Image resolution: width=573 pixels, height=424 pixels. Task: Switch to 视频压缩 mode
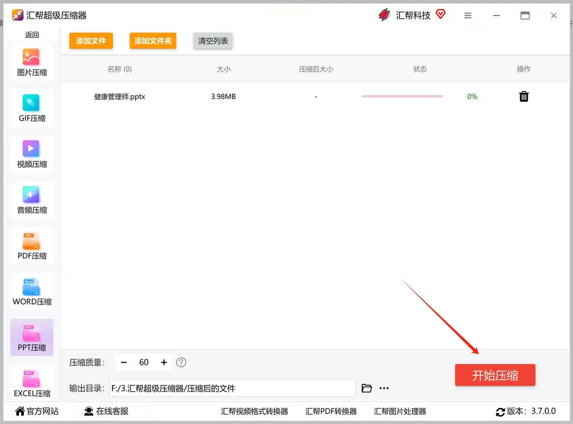[31, 154]
